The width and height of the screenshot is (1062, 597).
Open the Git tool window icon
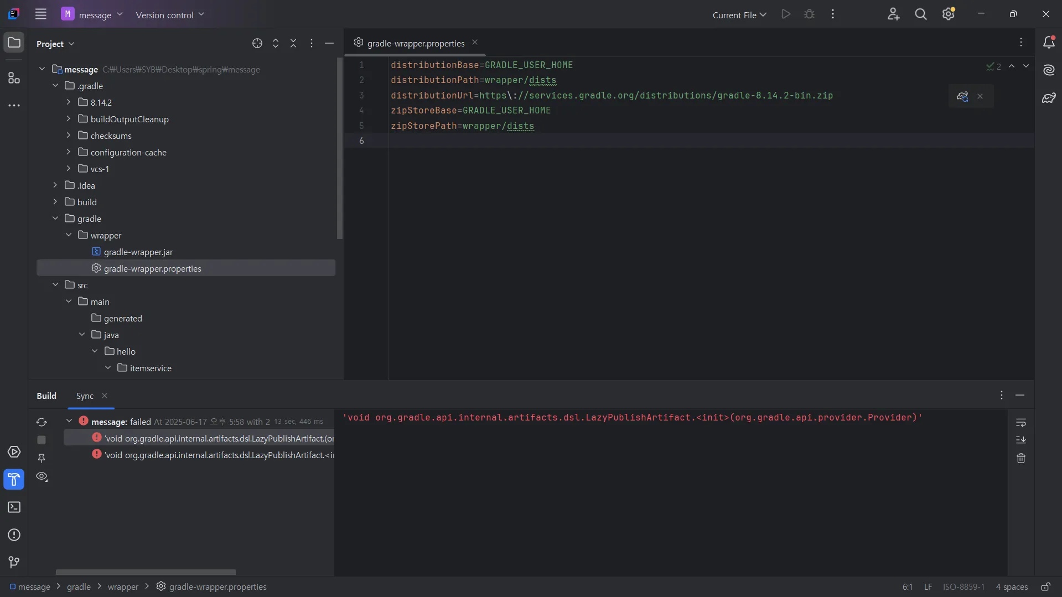pos(14,562)
